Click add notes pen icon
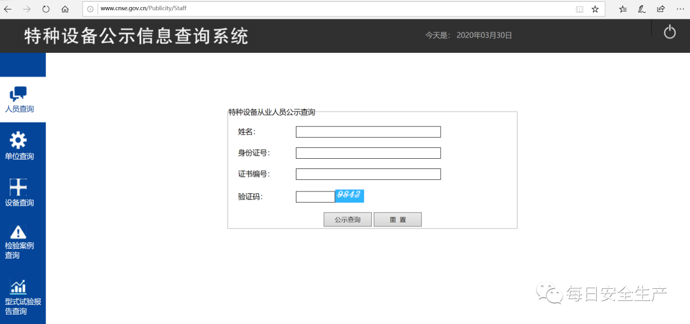This screenshot has height=324, width=690. coord(642,9)
